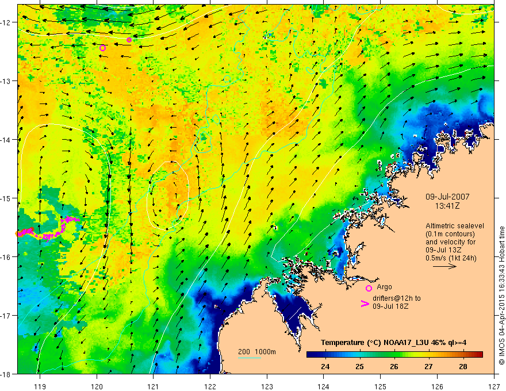
Task: Click the 'Argo' legend label
Action: (384, 287)
